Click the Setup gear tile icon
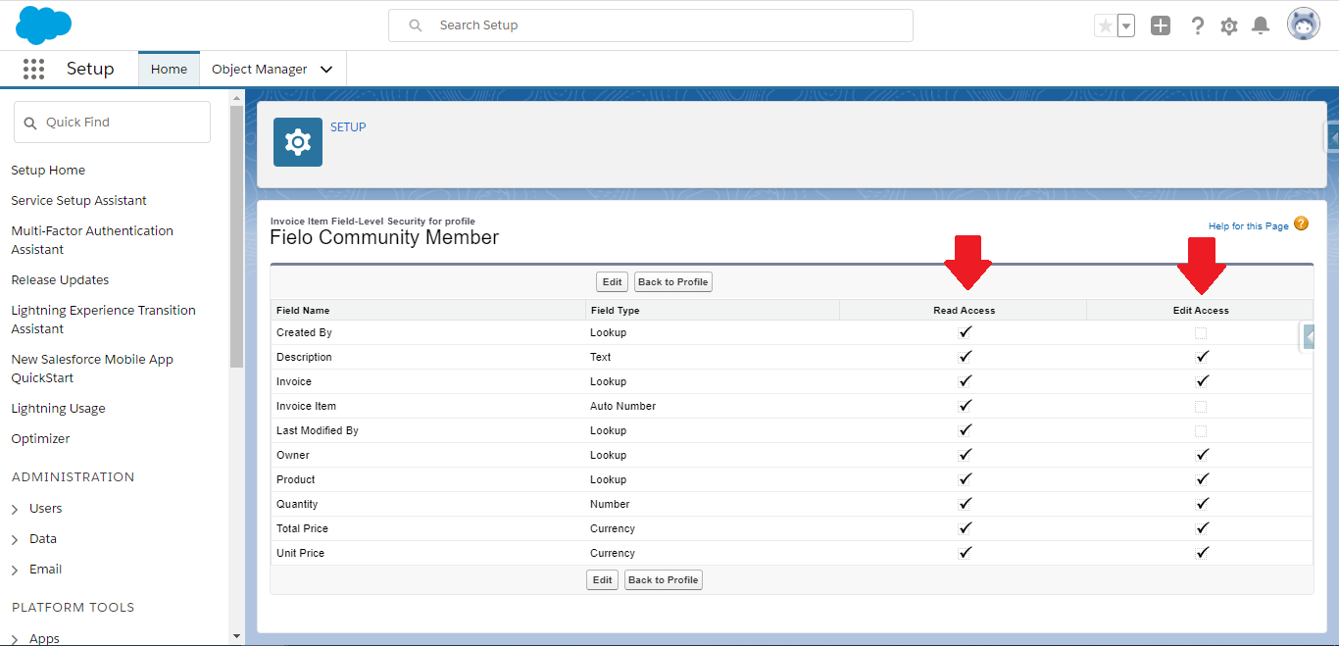This screenshot has height=646, width=1339. coord(298,142)
